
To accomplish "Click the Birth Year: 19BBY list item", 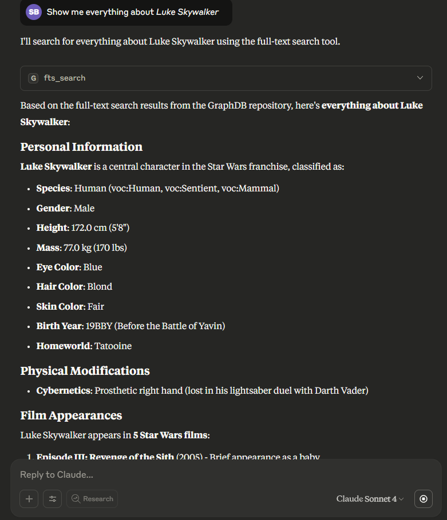I will pos(130,326).
